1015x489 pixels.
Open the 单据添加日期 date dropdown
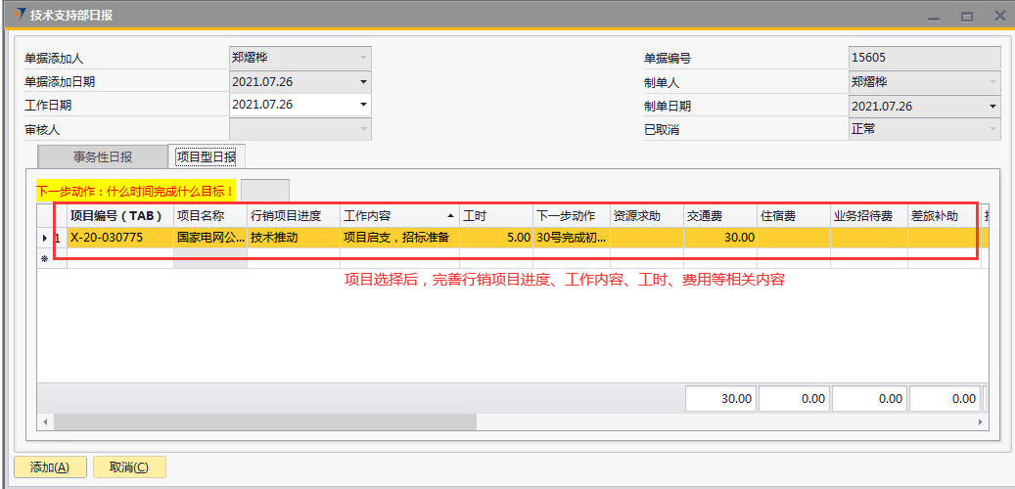tap(363, 82)
